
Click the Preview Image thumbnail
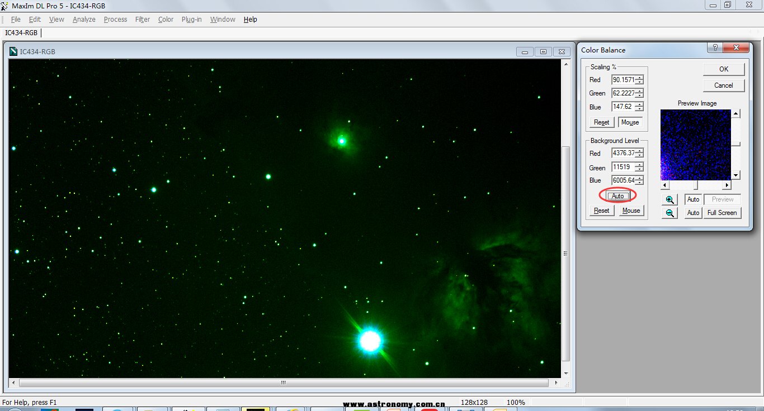[x=696, y=145]
